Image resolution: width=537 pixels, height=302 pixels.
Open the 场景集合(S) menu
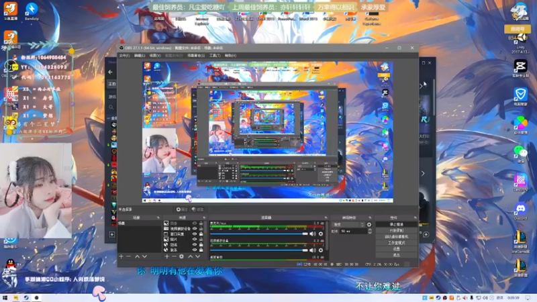click(x=196, y=56)
